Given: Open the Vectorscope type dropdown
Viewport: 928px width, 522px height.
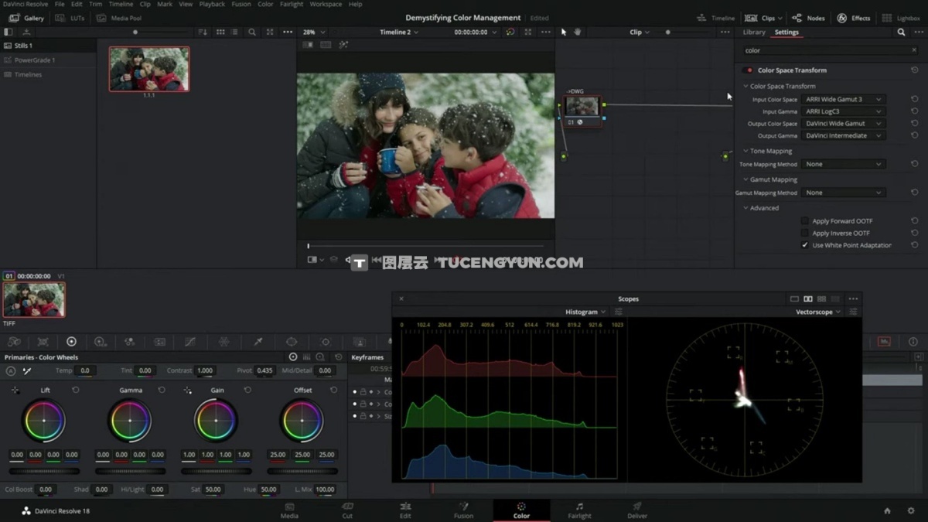Looking at the screenshot, I should 819,312.
